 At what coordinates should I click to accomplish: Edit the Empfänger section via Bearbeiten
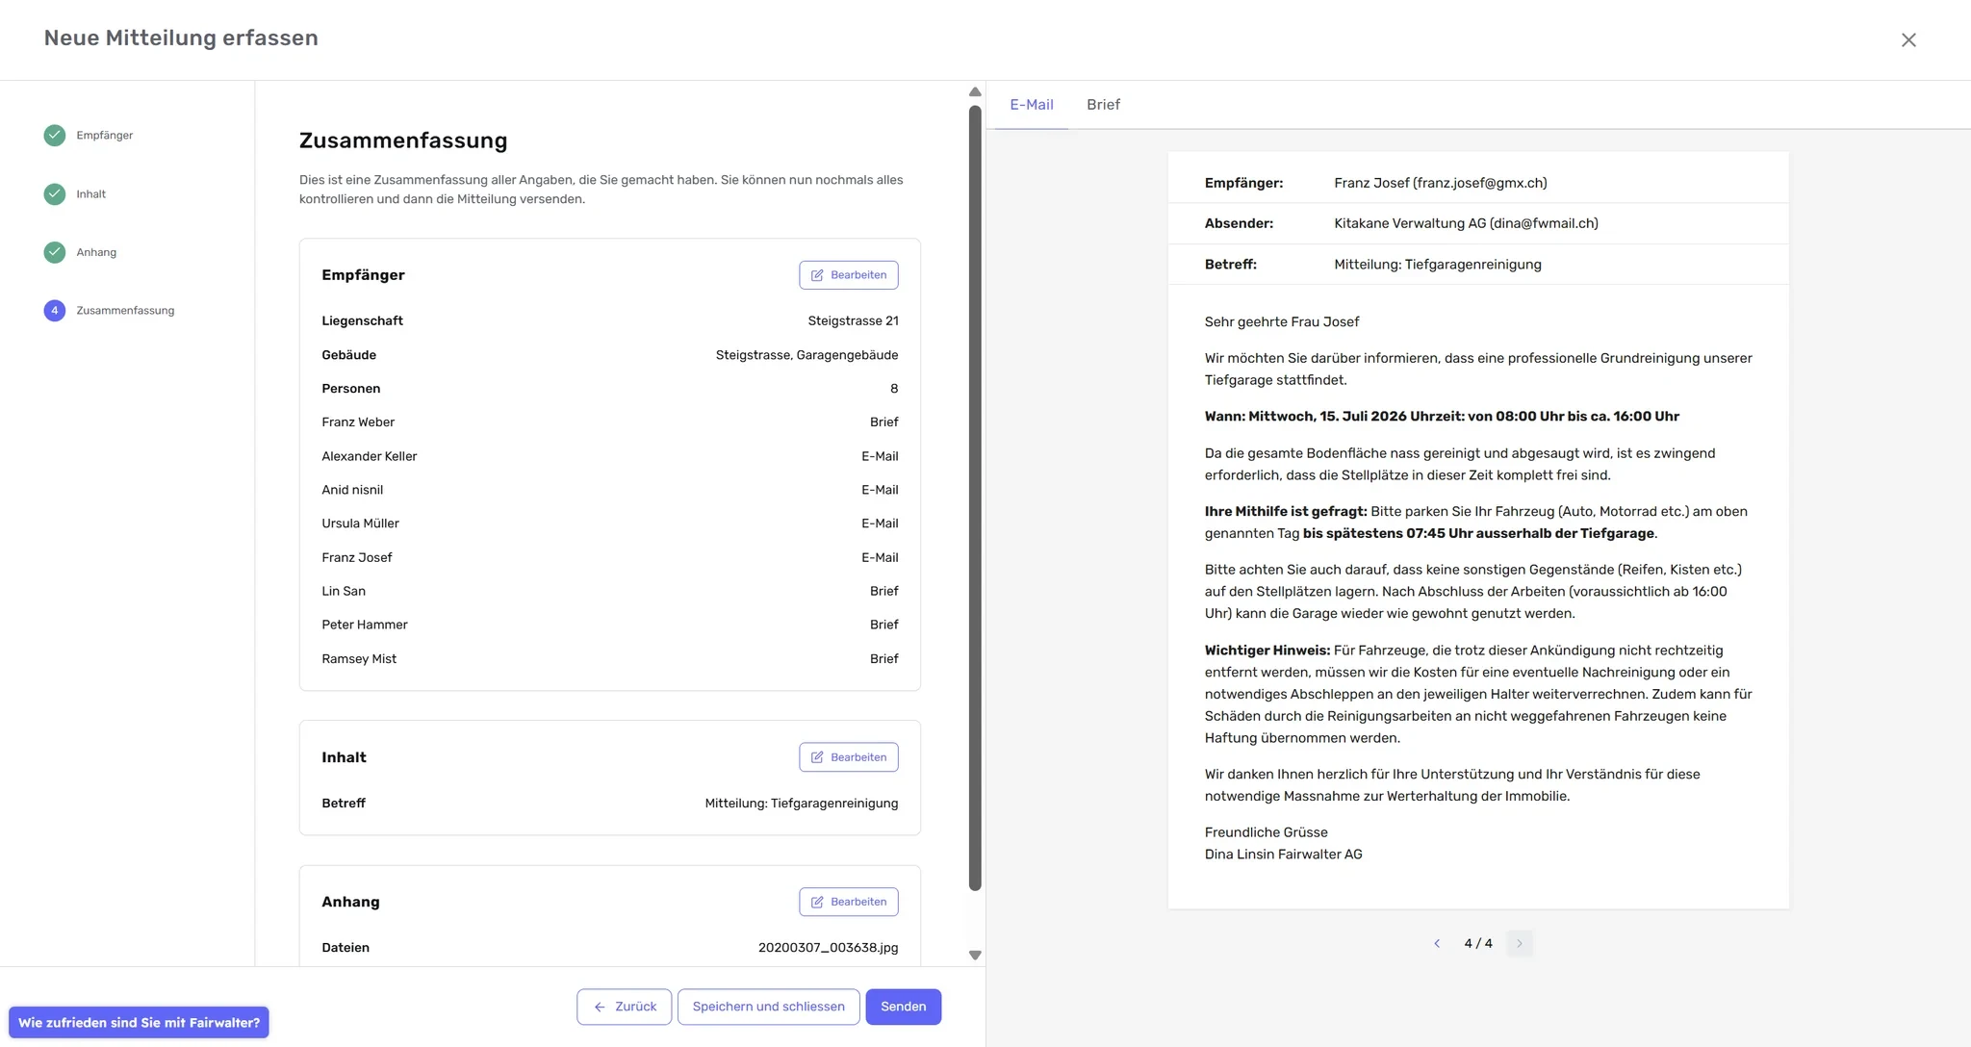pos(849,275)
